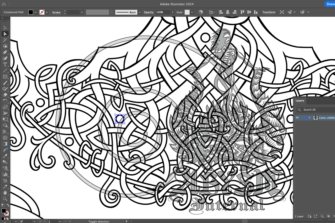Click Locate Object magnifier in Layers panel
335x223 pixels.
pyautogui.click(x=322, y=216)
